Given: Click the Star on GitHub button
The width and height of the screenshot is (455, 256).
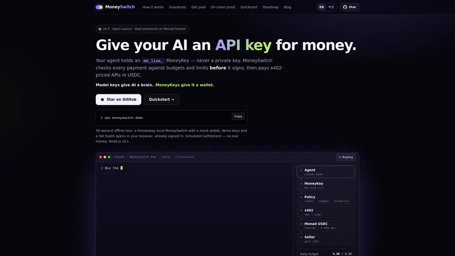Looking at the screenshot, I should pos(118,99).
